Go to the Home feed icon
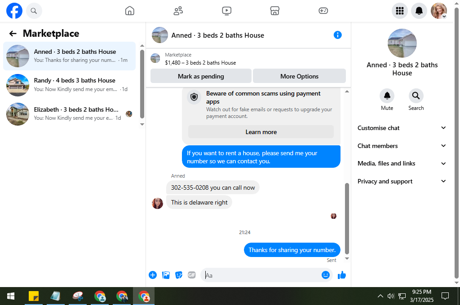Viewport: 460px width, 305px height. pos(130,11)
